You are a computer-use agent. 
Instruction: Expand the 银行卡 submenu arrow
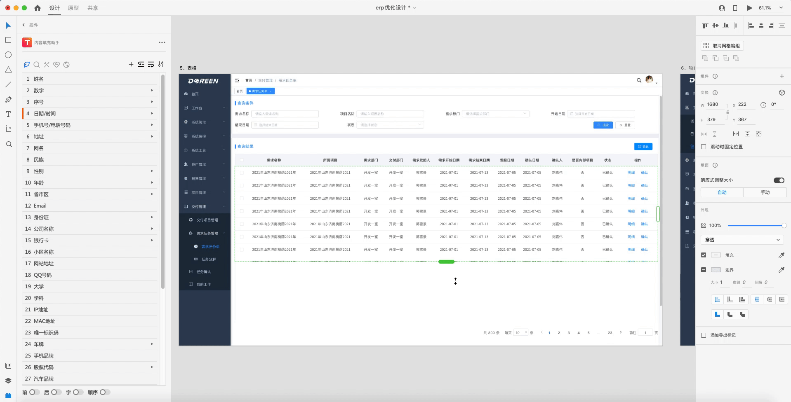(152, 240)
